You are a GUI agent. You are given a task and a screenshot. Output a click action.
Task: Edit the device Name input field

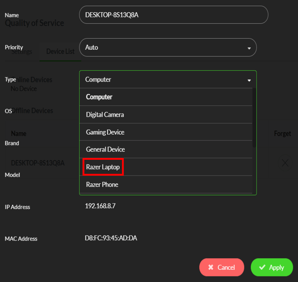coord(174,14)
